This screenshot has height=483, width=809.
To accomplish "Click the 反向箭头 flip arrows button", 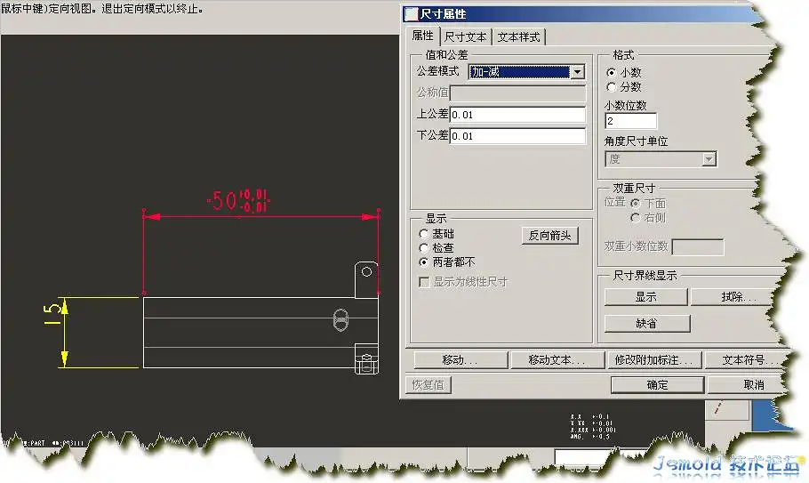I will 549,236.
